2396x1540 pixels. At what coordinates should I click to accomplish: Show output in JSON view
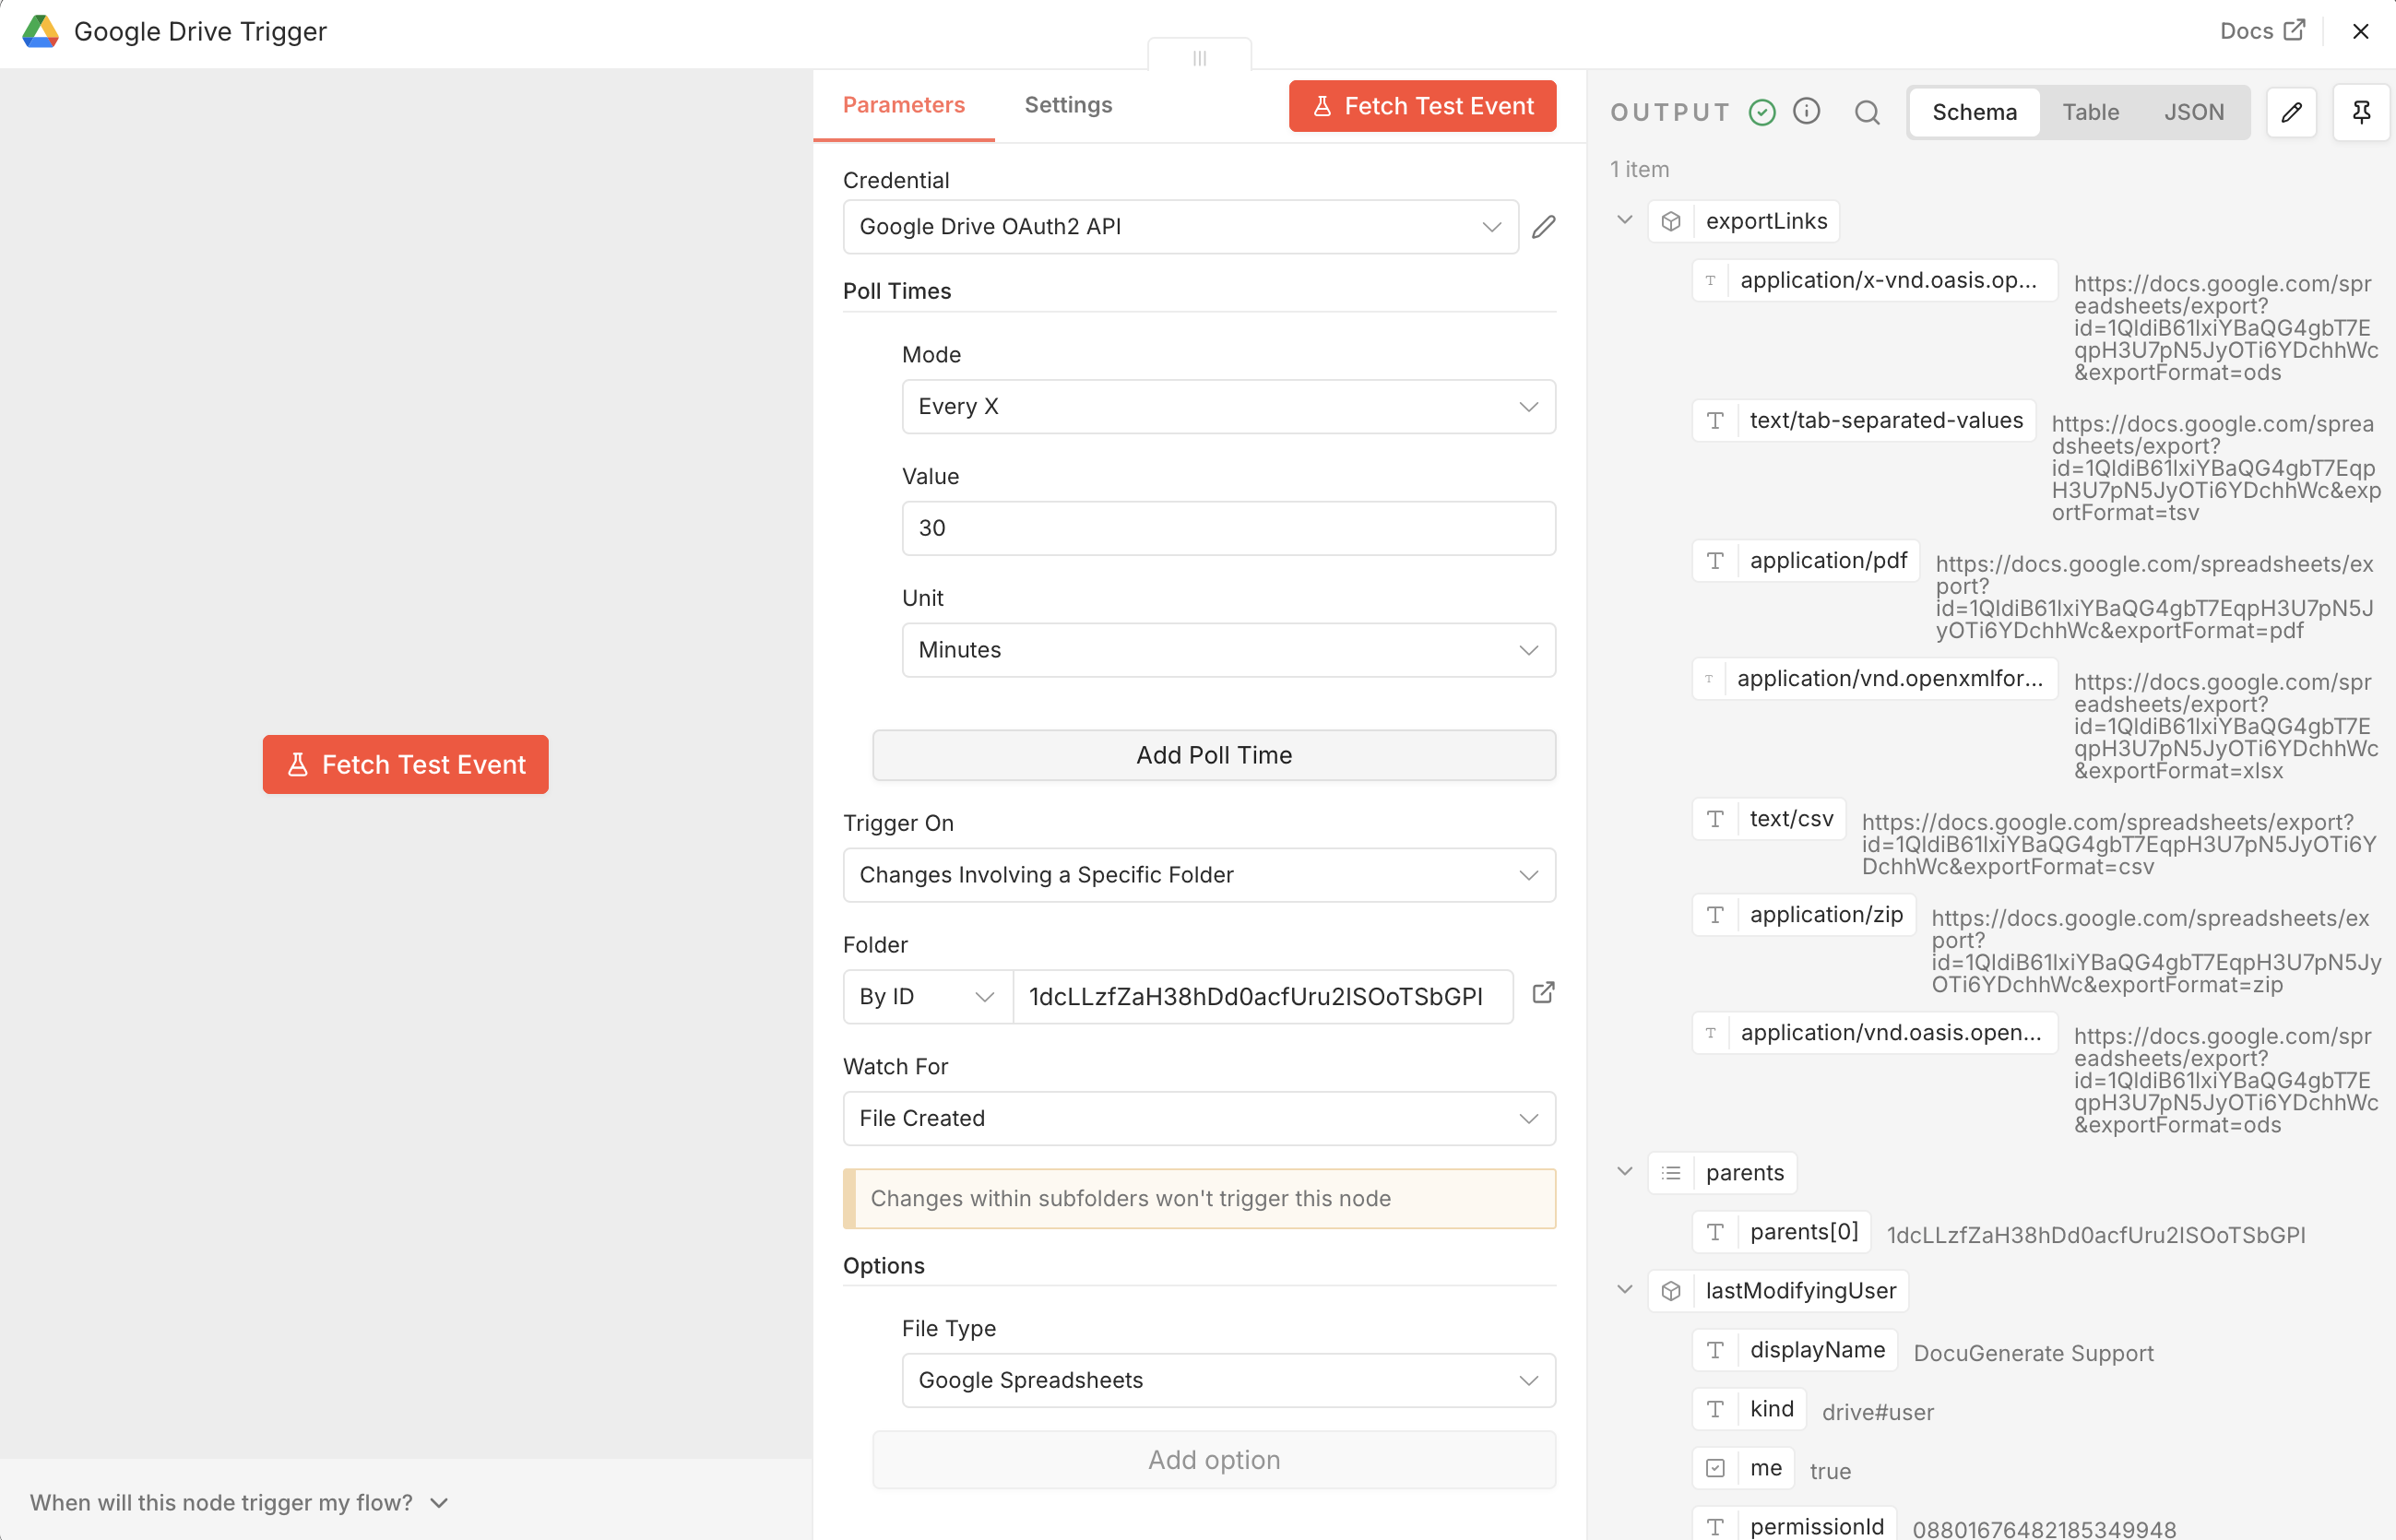coord(2193,112)
